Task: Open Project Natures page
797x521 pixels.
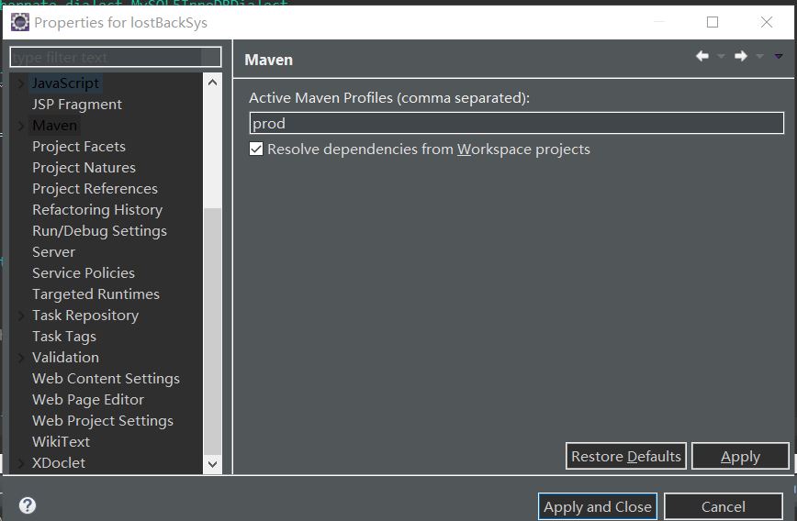Action: [x=84, y=168]
